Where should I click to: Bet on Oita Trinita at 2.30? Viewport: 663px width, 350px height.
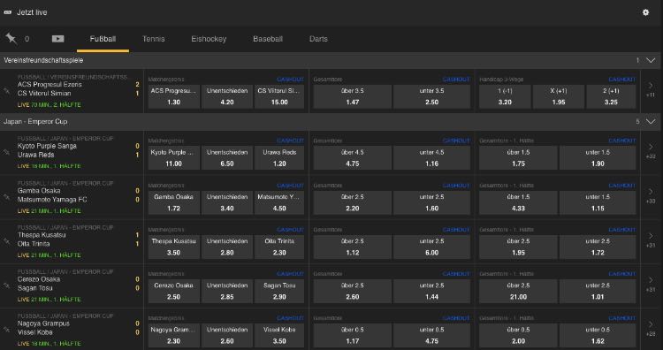coord(279,247)
